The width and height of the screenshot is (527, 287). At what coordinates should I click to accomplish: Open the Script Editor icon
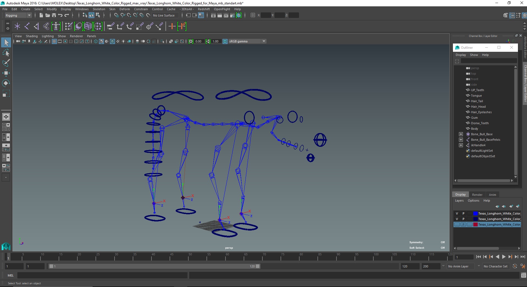click(x=523, y=275)
